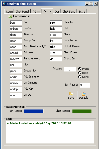Click the Help command field

click(56, 29)
